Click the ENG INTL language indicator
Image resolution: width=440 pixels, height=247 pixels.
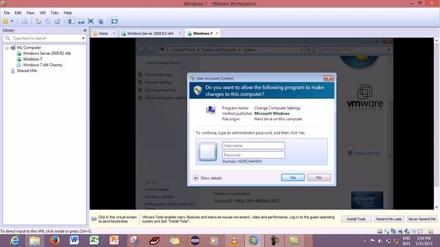406,241
